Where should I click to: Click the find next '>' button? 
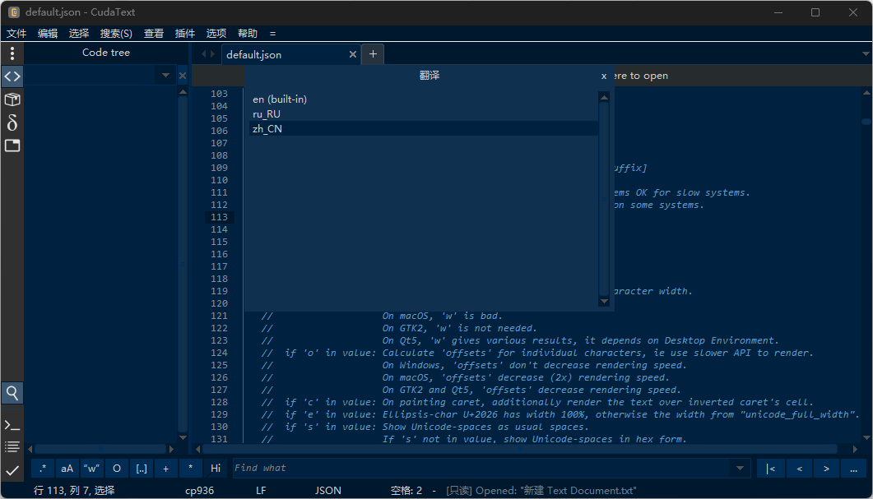[x=825, y=469]
